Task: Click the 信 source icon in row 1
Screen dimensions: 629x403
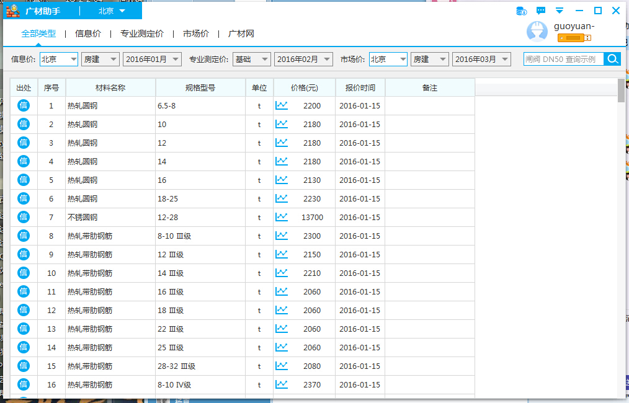Action: click(x=24, y=105)
